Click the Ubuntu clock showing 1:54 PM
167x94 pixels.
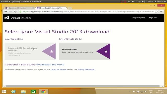(150, 1)
